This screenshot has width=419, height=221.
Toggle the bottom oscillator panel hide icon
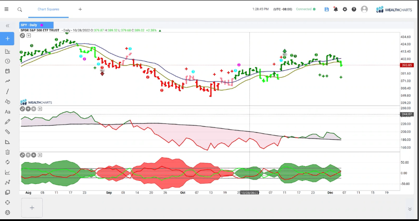22,155
